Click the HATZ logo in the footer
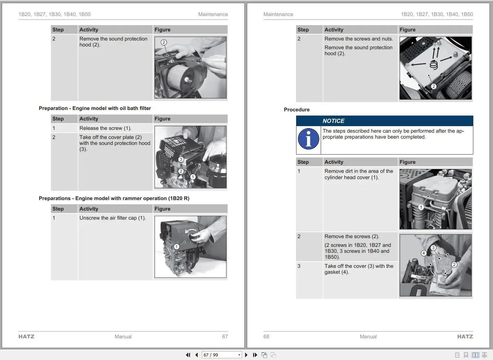This screenshot has width=493, height=360. [x=26, y=336]
